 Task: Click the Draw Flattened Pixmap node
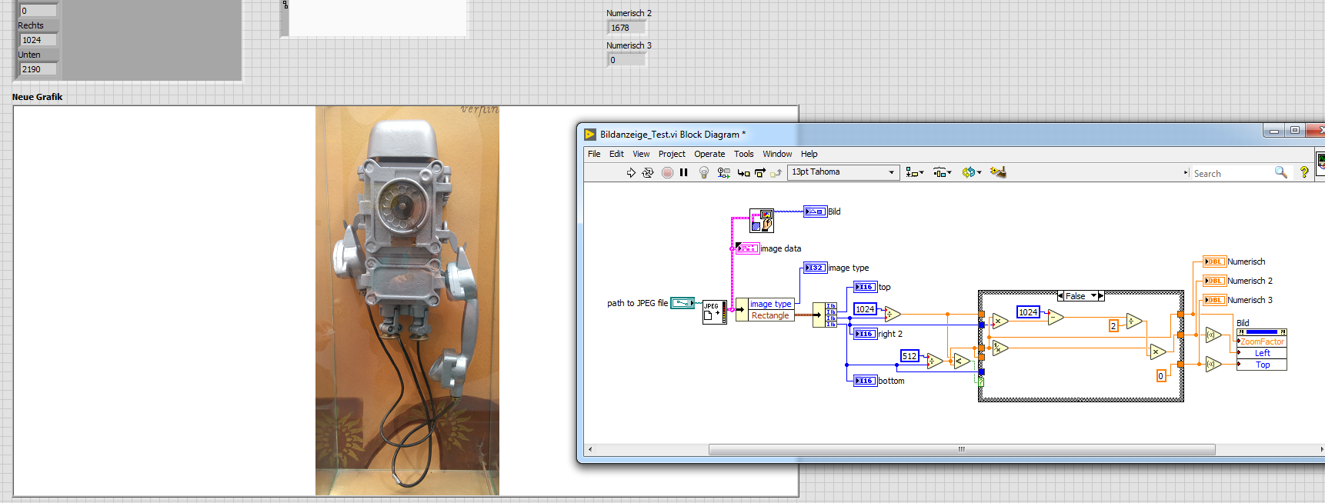tap(762, 221)
